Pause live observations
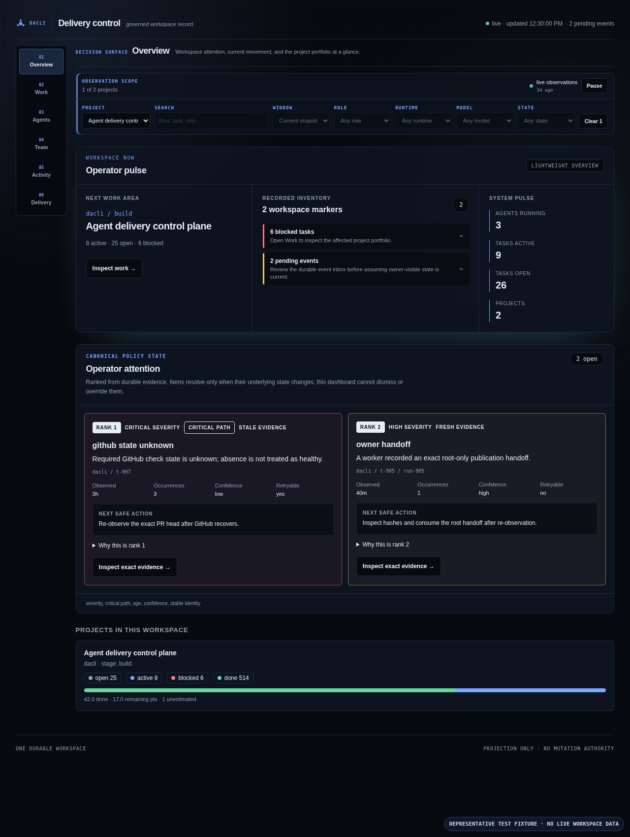Image resolution: width=630 pixels, height=837 pixels. (x=594, y=86)
